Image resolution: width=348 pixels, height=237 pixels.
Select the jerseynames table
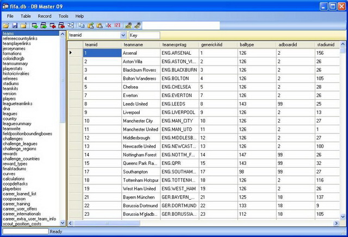point(14,48)
